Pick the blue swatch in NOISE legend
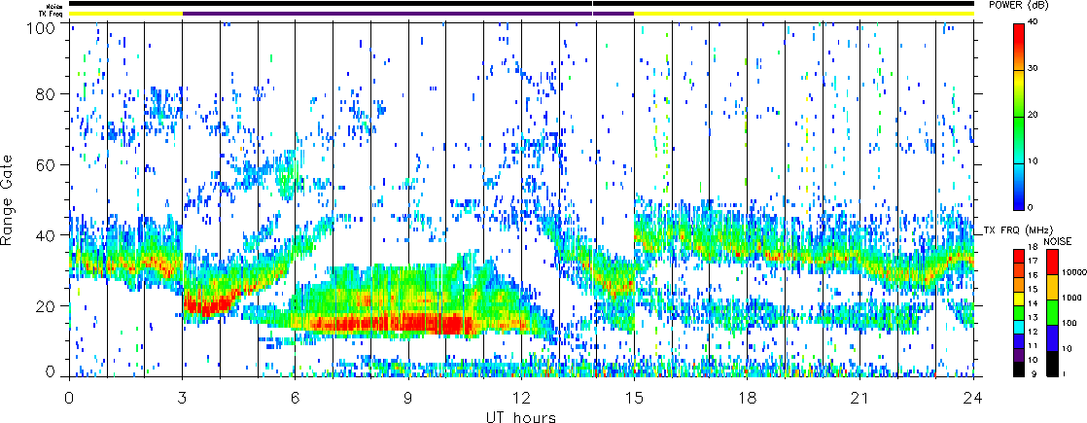Viewport: 1087px width, 423px height. click(x=1052, y=338)
